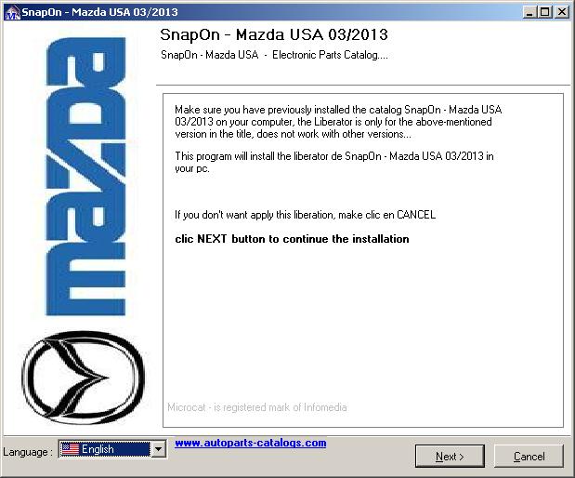Expand the Language dropdown arrow
The image size is (575, 478).
(159, 449)
